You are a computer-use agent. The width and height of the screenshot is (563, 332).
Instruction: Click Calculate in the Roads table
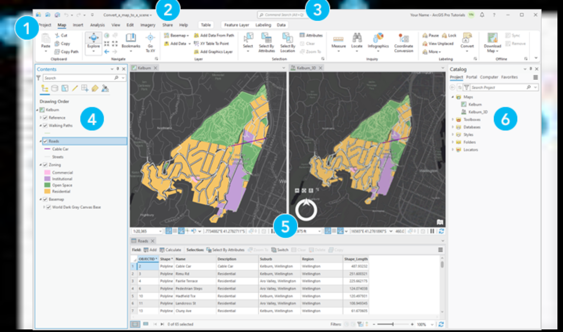click(171, 250)
